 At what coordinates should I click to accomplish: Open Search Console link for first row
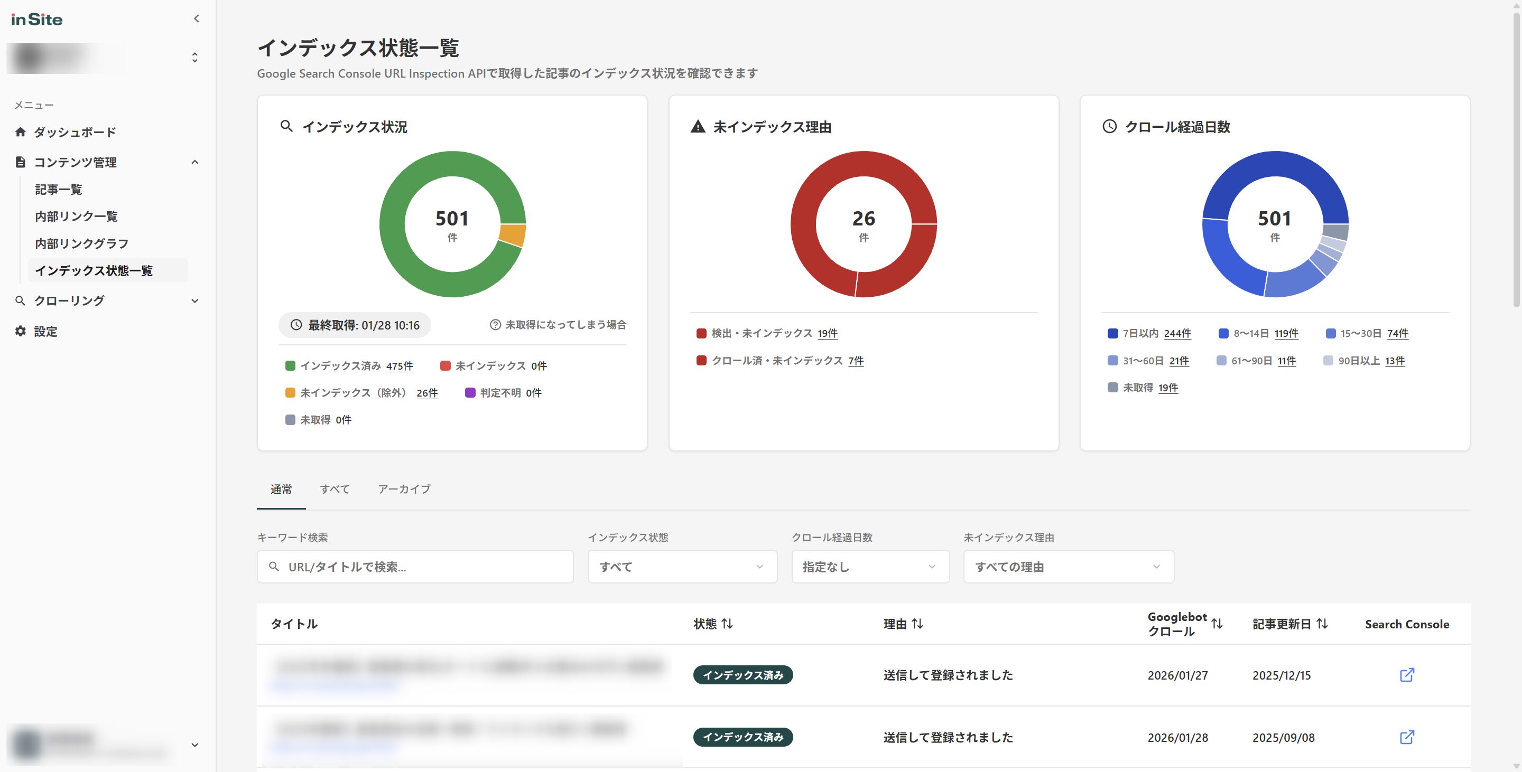[1407, 675]
